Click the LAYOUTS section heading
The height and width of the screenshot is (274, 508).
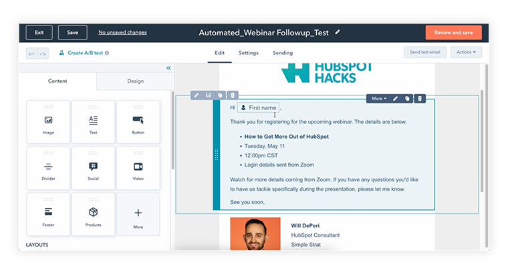[37, 245]
